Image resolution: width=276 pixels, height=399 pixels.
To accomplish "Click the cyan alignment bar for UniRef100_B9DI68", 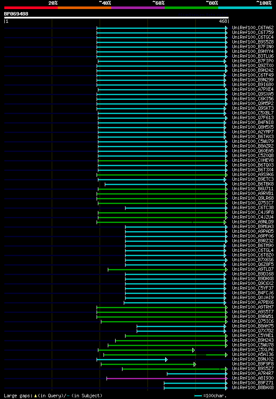I will [176, 274].
